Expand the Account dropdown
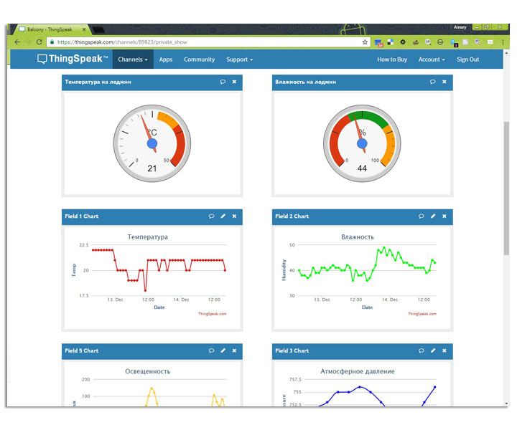The height and width of the screenshot is (430, 517). (x=432, y=59)
